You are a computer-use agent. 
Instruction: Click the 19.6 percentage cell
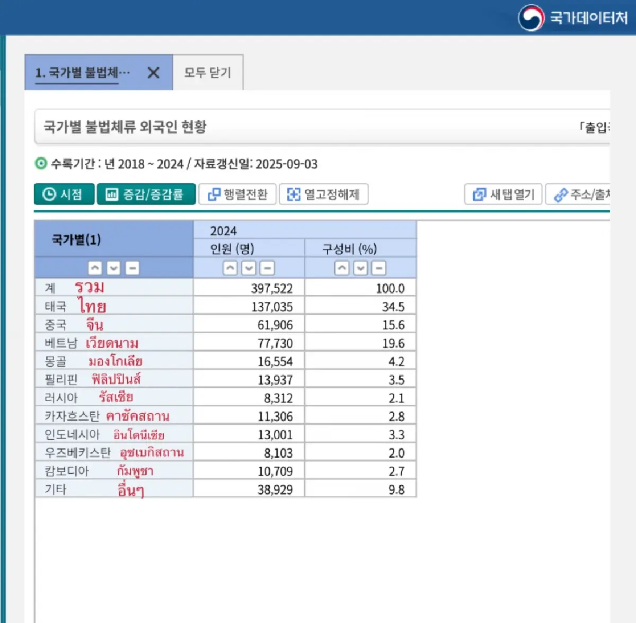click(360, 343)
